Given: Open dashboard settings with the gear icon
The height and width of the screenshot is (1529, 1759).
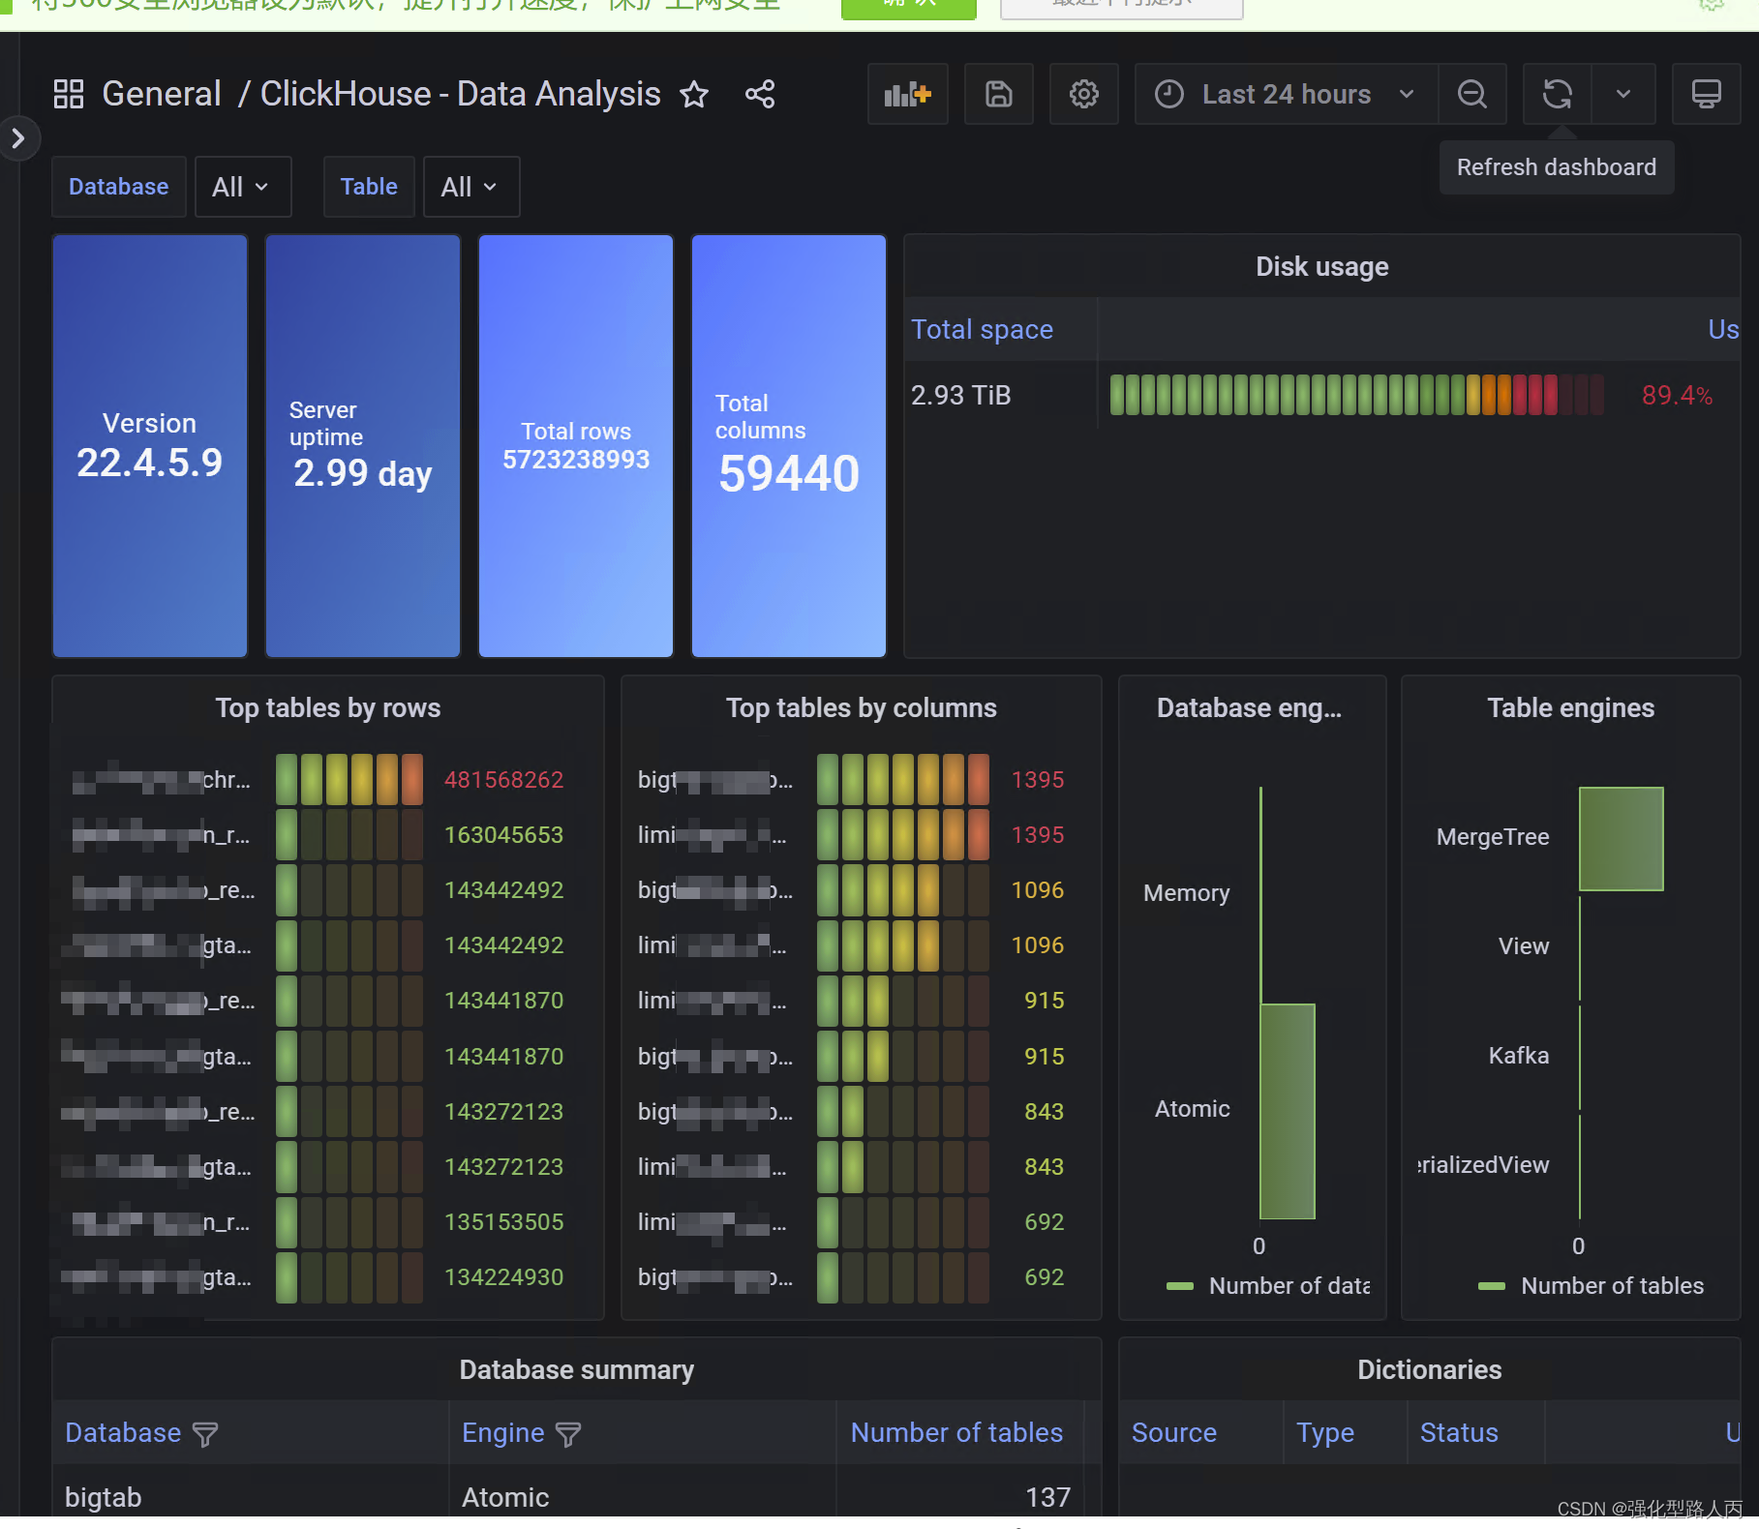Looking at the screenshot, I should coord(1083,94).
